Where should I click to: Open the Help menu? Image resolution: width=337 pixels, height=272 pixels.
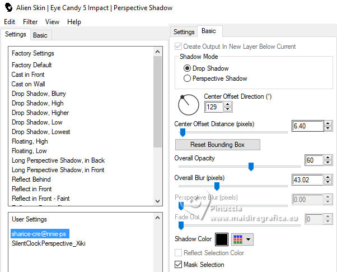[x=74, y=22]
